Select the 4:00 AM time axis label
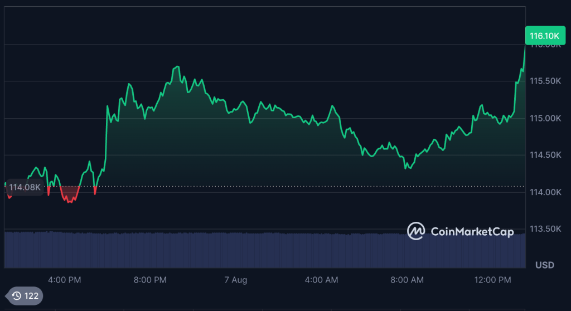Screen dimensions: 571x311 pos(322,280)
